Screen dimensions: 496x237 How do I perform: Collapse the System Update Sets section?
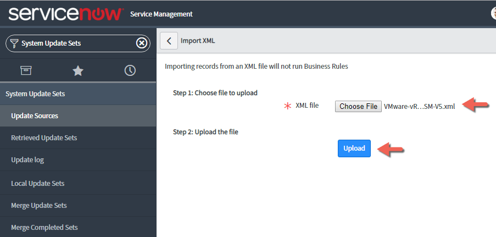[x=35, y=94]
